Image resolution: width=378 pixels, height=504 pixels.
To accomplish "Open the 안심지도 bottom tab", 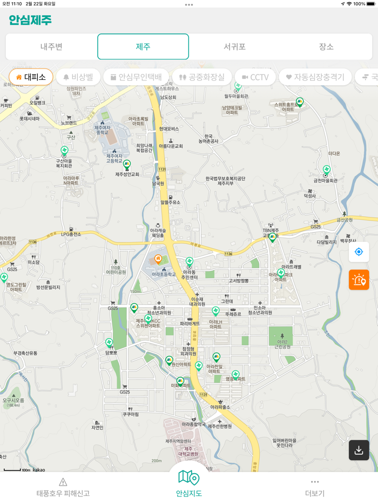I will coord(189,483).
